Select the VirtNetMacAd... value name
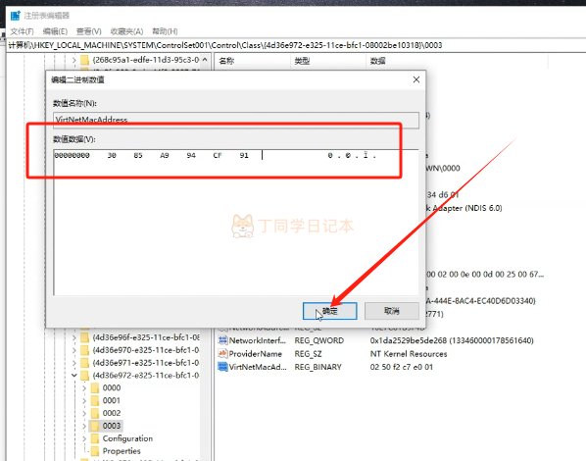 click(x=258, y=367)
